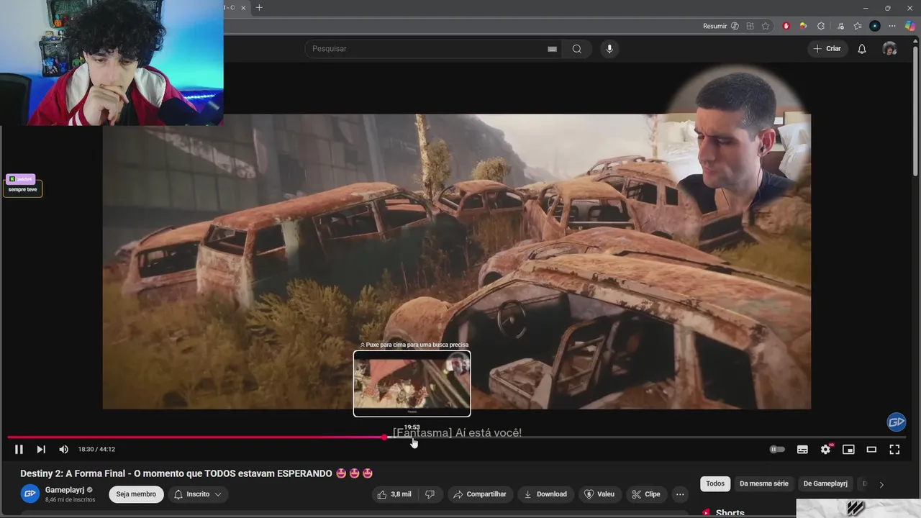
Task: Open Compartilhar share dialog
Action: click(479, 494)
